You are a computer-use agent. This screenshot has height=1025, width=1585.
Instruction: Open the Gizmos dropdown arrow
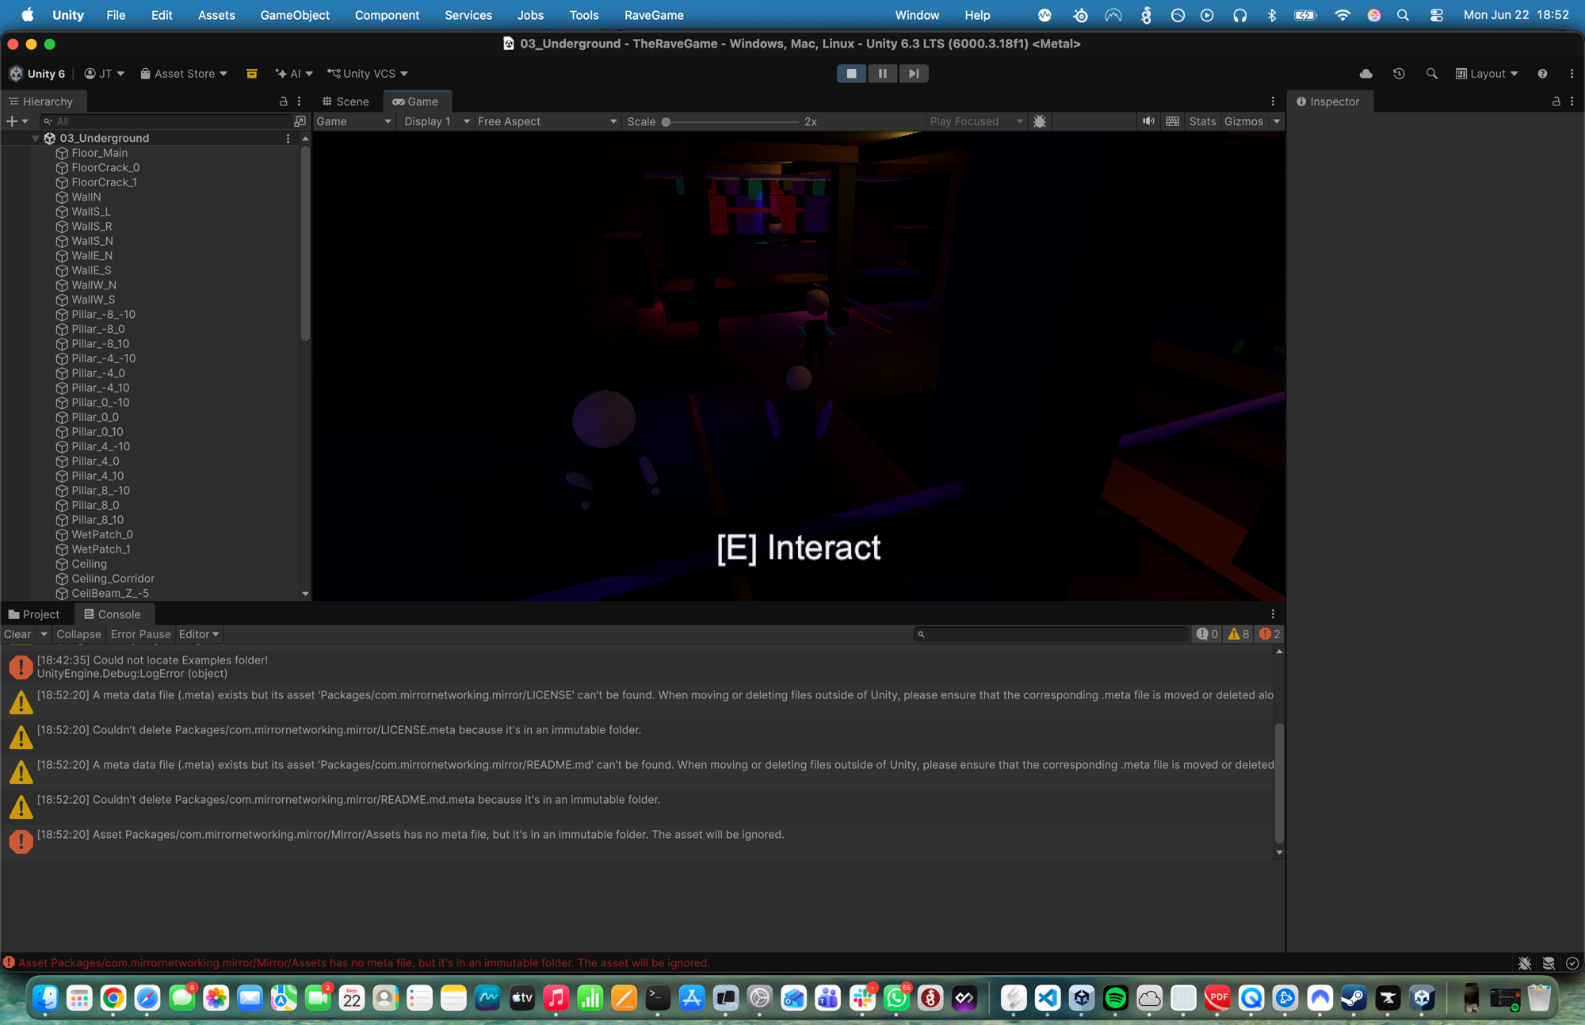pos(1276,121)
